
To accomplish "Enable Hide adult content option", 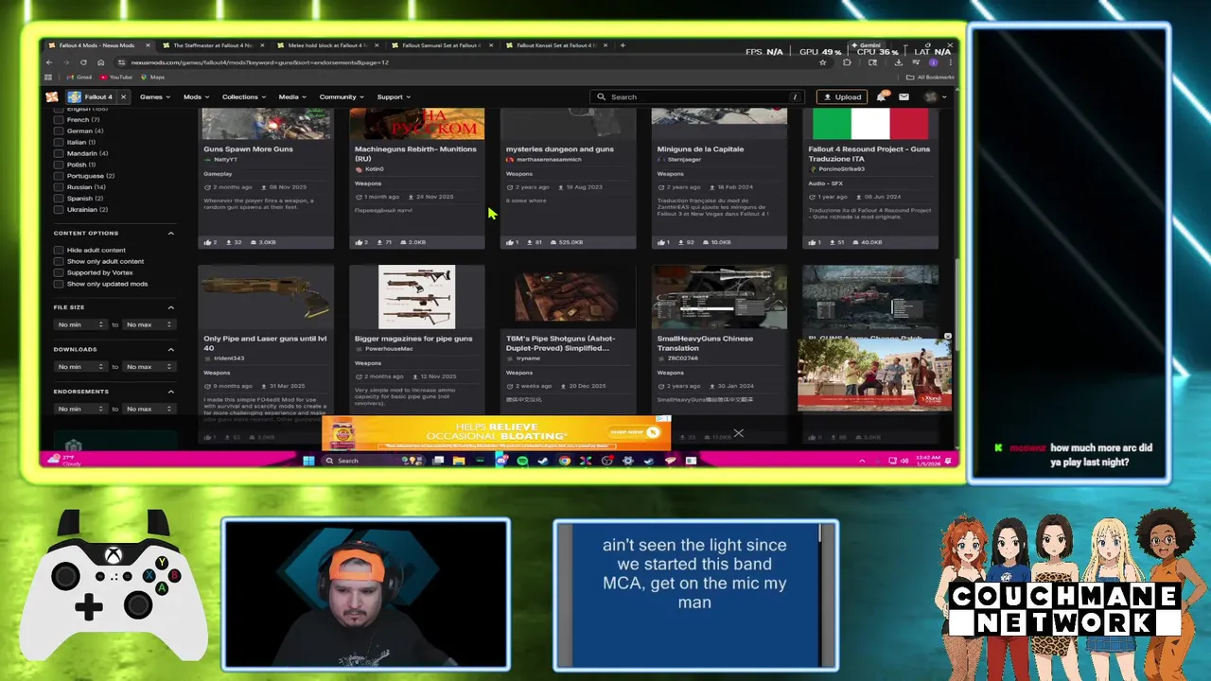I will 59,251.
